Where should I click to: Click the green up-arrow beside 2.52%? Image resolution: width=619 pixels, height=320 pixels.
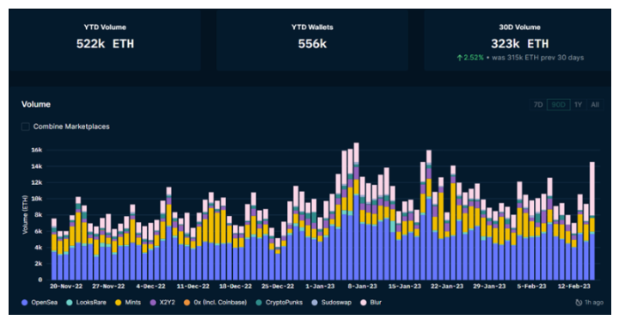(459, 58)
